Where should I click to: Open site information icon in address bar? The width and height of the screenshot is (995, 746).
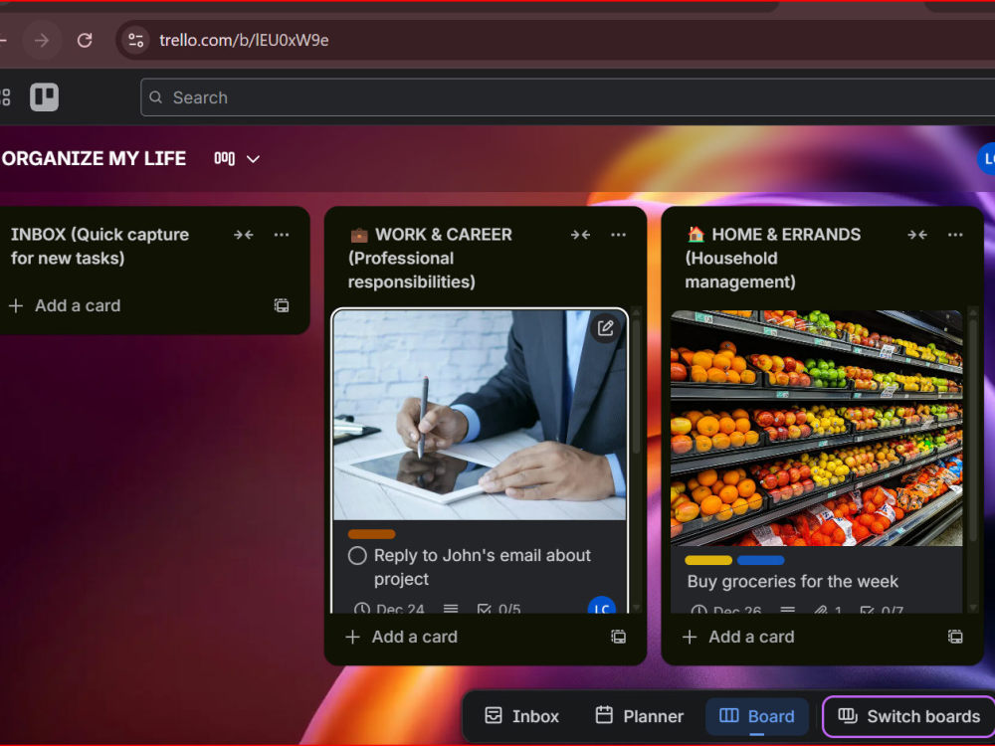tap(135, 41)
